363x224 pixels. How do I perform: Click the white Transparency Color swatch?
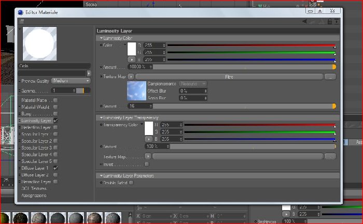click(149, 128)
